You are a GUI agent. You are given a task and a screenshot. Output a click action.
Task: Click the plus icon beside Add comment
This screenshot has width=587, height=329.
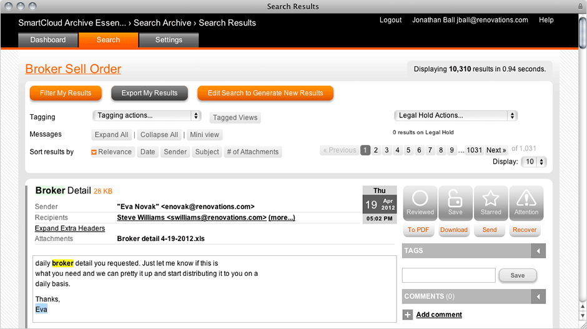(408, 315)
